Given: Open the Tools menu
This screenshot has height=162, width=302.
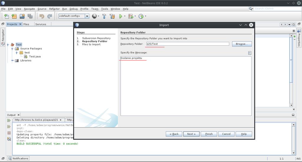Looking at the screenshot, I should click(x=104, y=9).
